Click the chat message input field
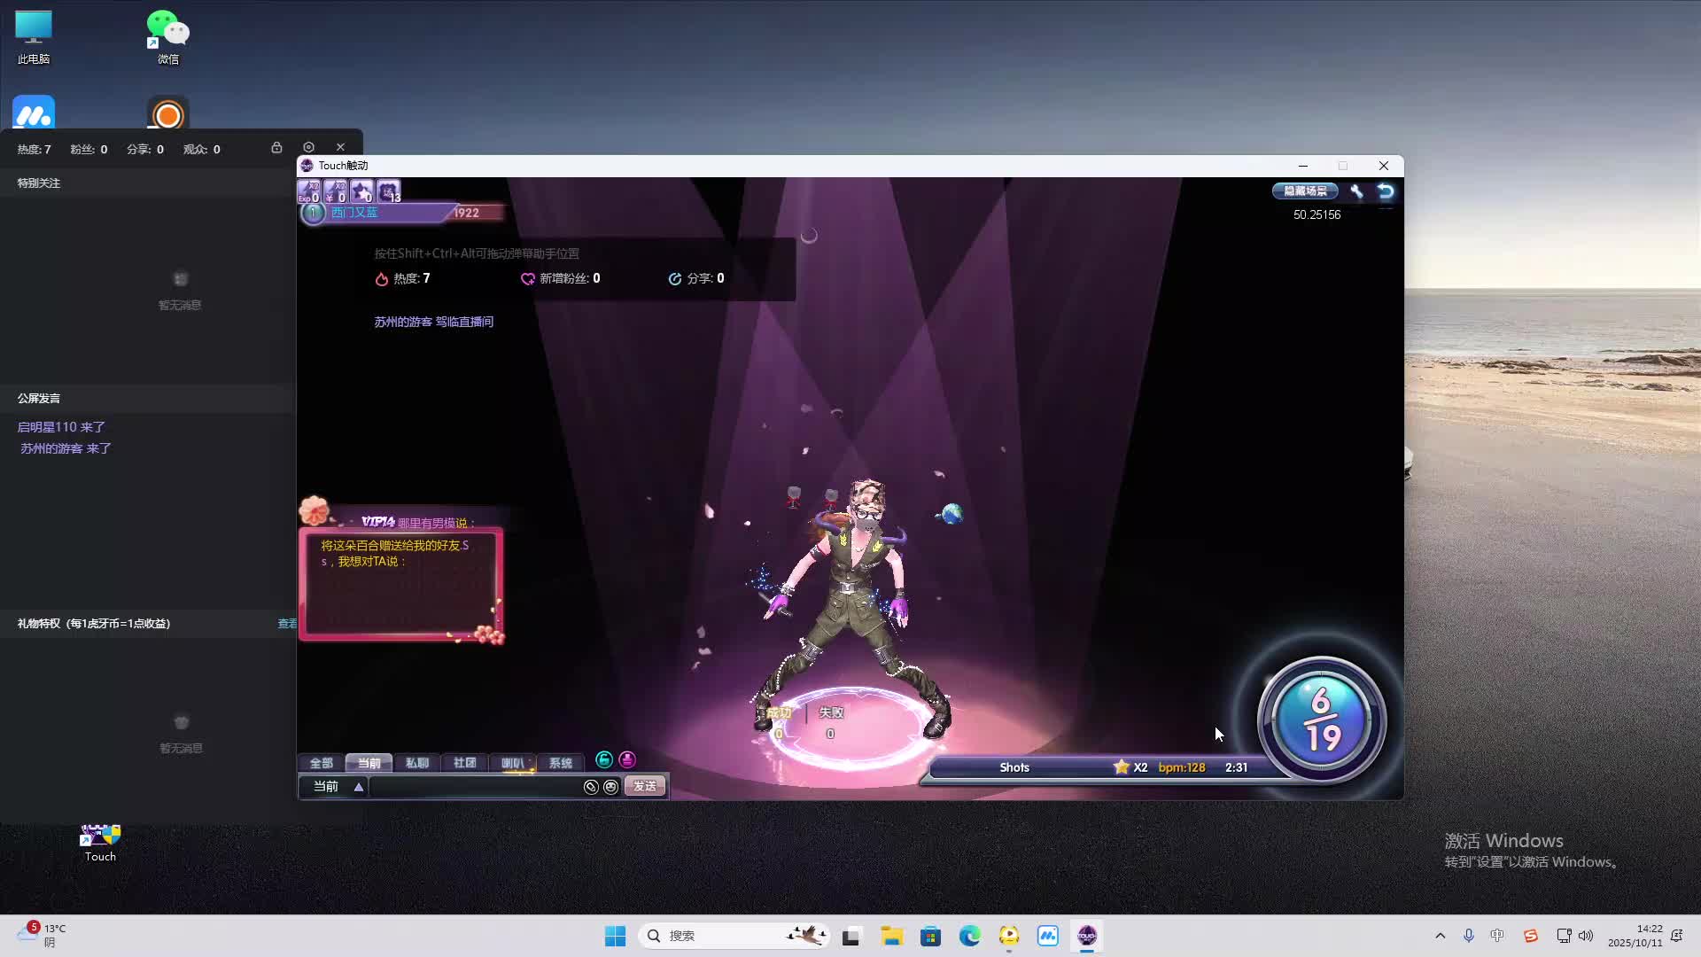The height and width of the screenshot is (957, 1701). (x=474, y=787)
